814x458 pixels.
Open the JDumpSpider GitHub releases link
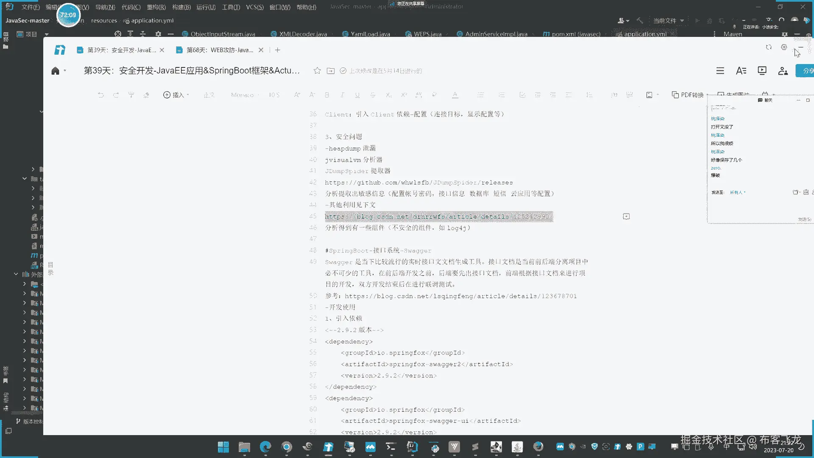tap(418, 183)
